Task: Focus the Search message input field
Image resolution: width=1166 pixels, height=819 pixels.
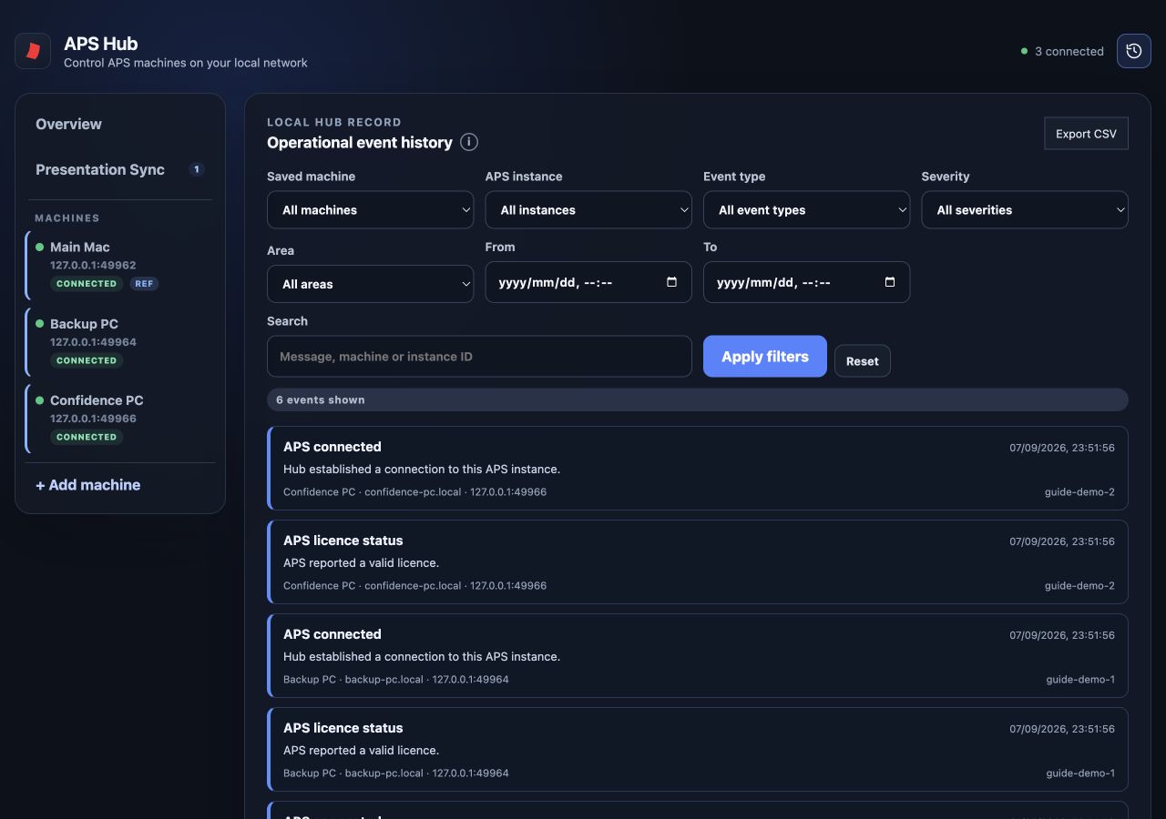Action: [479, 356]
